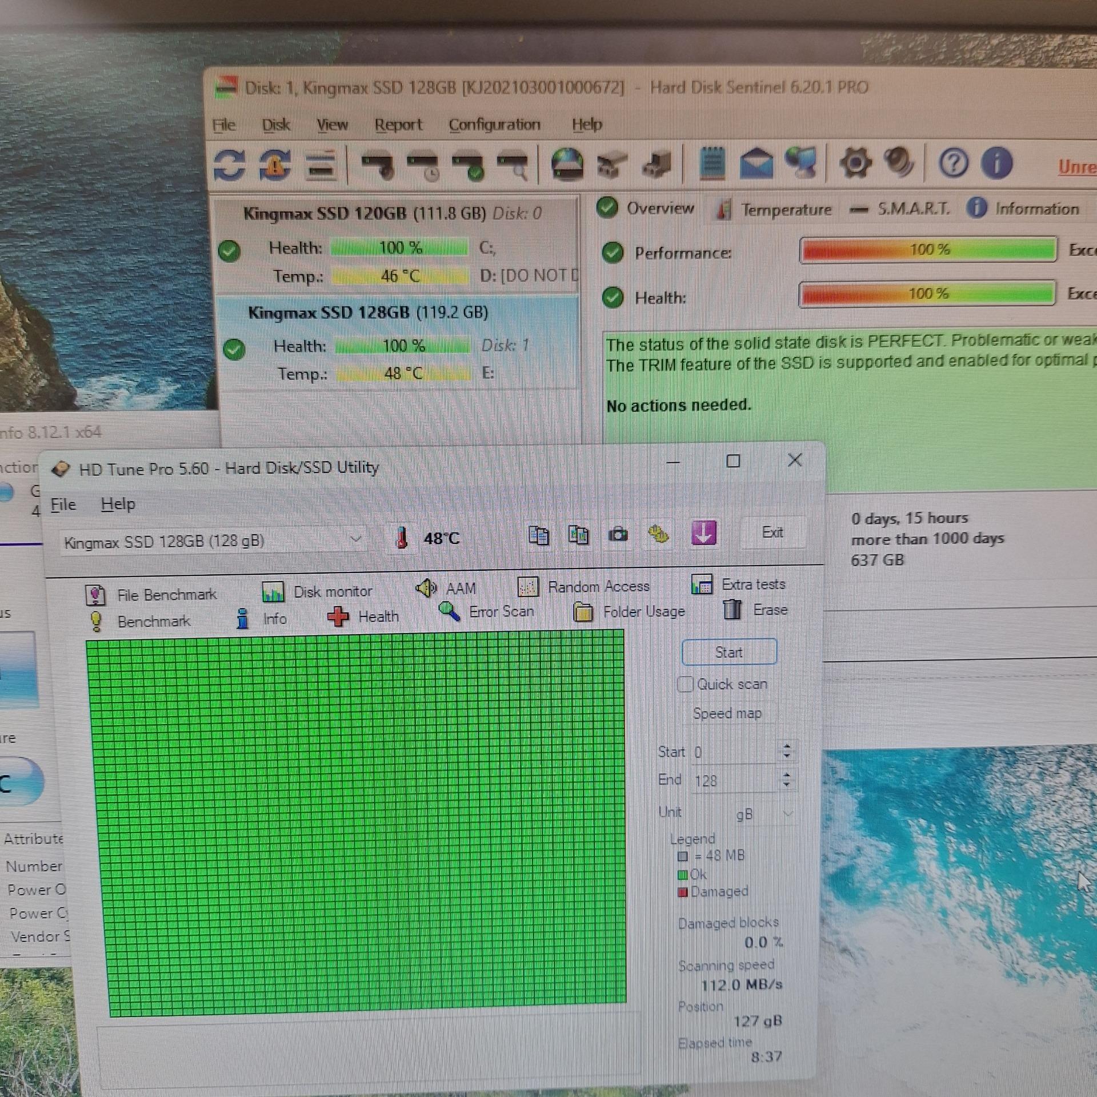
Task: Open the Configuration menu
Action: (494, 125)
